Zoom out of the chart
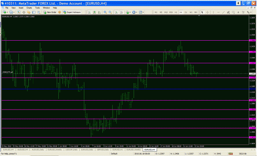Image resolution: width=257 pixels, height=156 pixels. [x=110, y=12]
